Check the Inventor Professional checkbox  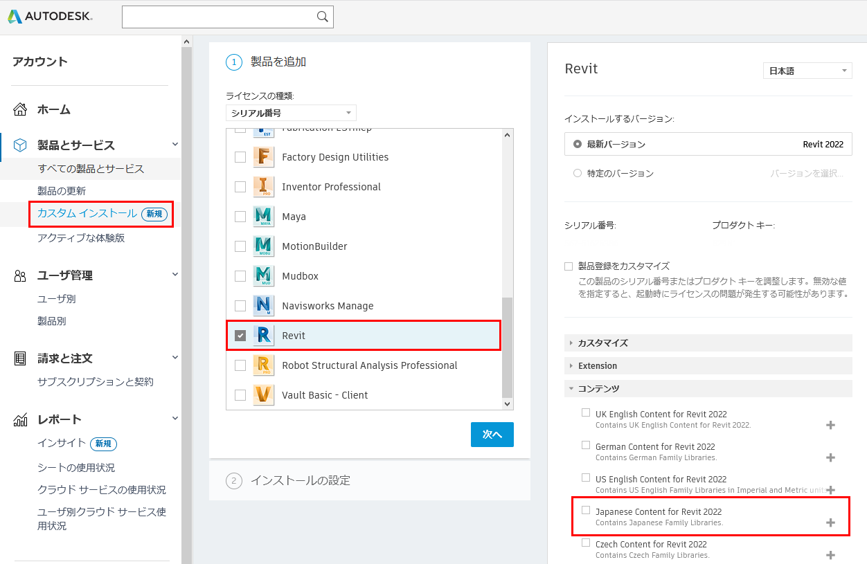click(x=240, y=187)
